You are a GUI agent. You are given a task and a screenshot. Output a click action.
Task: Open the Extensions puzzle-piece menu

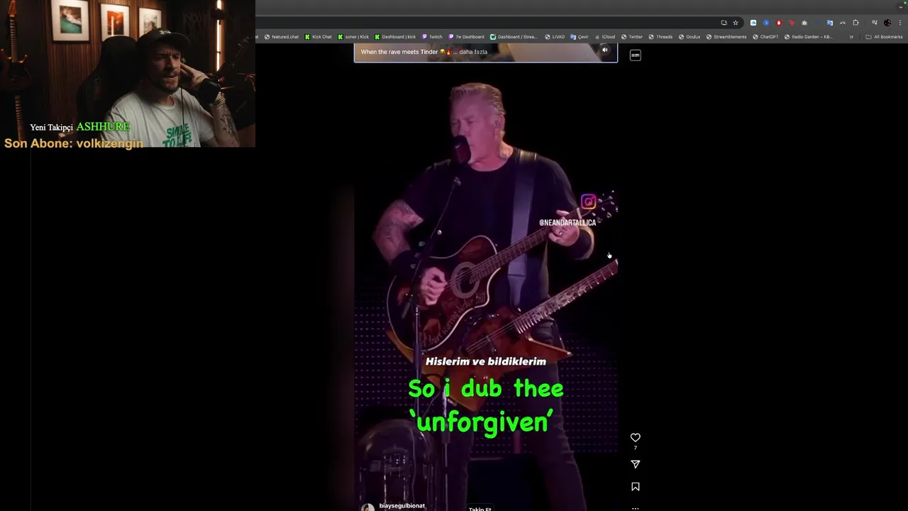coord(856,23)
